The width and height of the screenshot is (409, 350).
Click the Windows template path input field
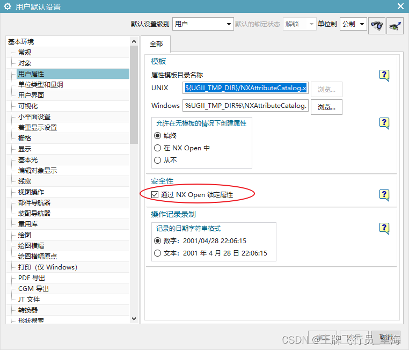click(x=245, y=106)
